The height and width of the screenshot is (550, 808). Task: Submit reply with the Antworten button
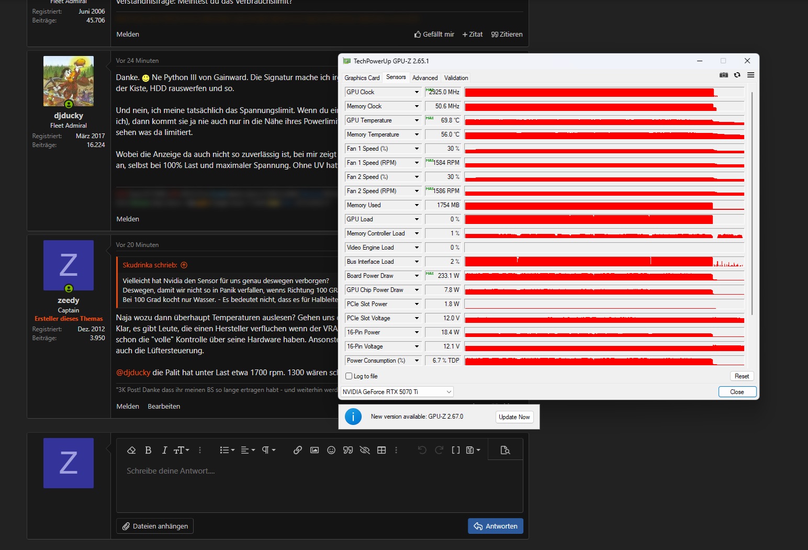click(496, 526)
